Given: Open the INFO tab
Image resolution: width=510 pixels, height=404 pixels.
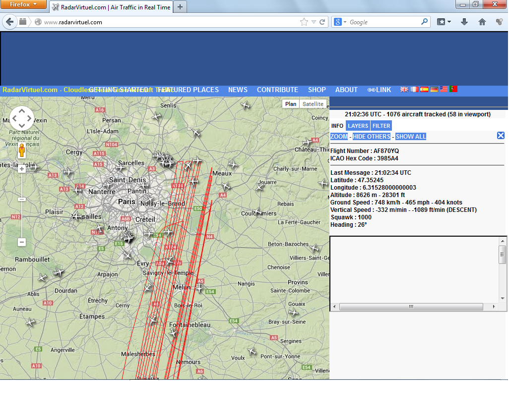Looking at the screenshot, I should [x=337, y=126].
